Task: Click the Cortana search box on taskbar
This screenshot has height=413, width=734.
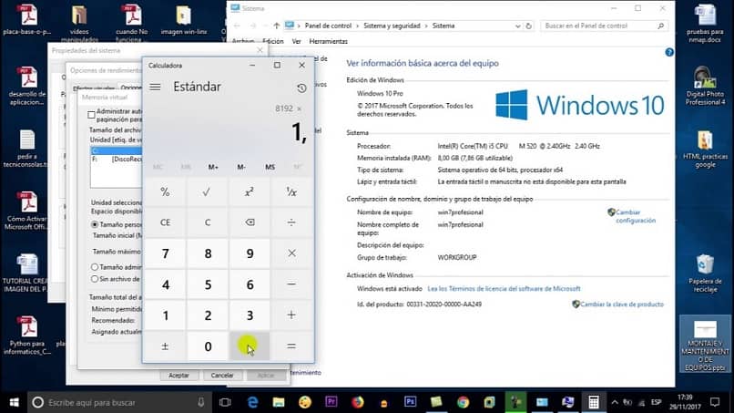Action: click(120, 402)
